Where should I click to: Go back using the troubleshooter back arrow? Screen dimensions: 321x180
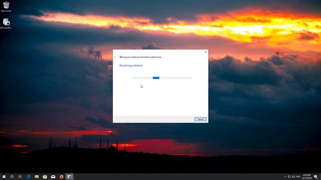[115, 57]
